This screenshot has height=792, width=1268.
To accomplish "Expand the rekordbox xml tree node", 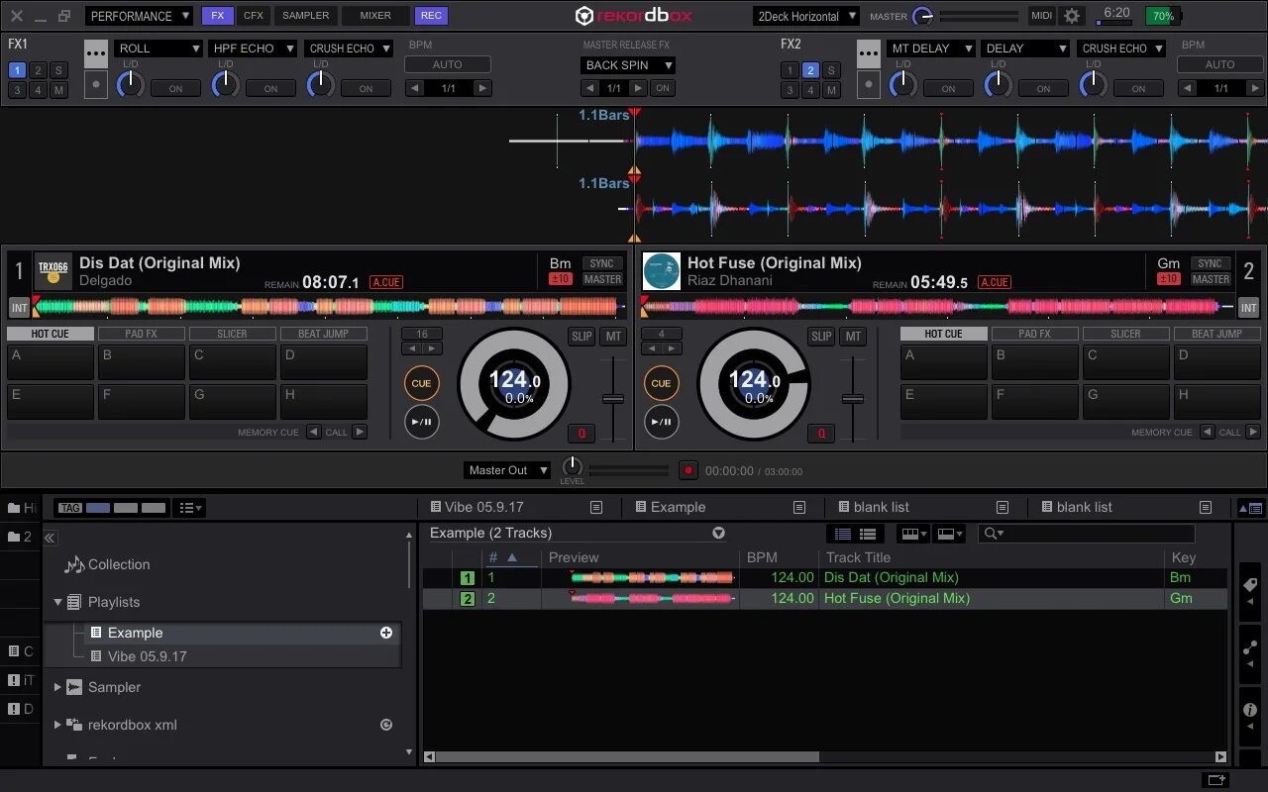I will pos(57,725).
